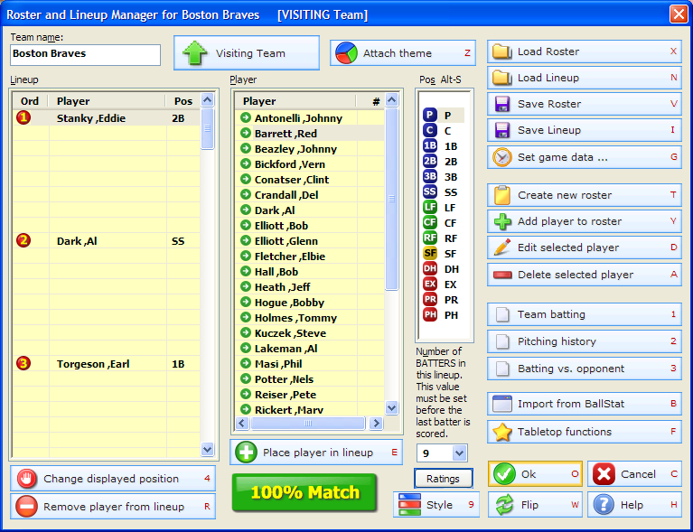Viewport: 693px width, 532px height.
Task: Click lineup order number 1 badge
Action: [x=23, y=117]
